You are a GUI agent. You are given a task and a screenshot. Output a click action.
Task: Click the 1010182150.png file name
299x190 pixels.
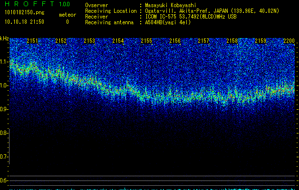tap(25, 13)
